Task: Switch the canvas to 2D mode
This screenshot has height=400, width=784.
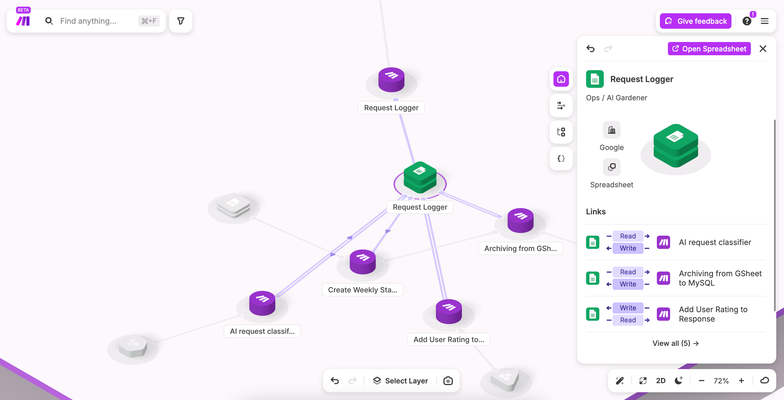Action: (x=661, y=381)
